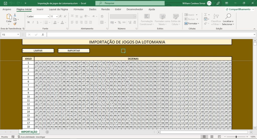
Task: Click the AutoSum sigma icon
Action: pyautogui.click(x=206, y=15)
